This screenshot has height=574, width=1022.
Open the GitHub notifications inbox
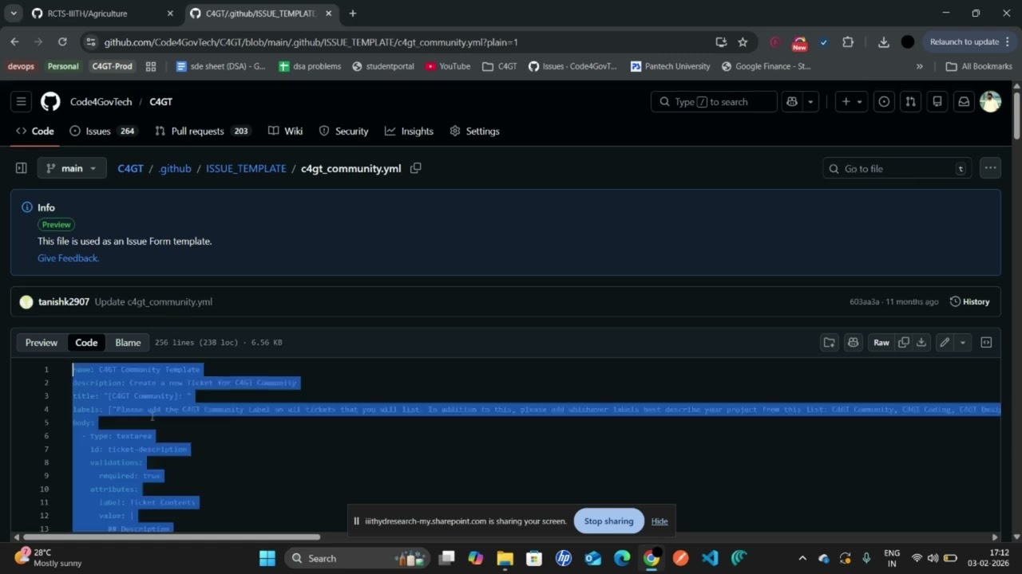click(964, 101)
